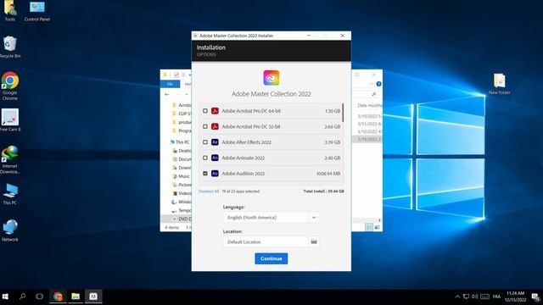This screenshot has width=543, height=305.
Task: Click the Creative Cloud logo in installer
Action: pyautogui.click(x=271, y=78)
